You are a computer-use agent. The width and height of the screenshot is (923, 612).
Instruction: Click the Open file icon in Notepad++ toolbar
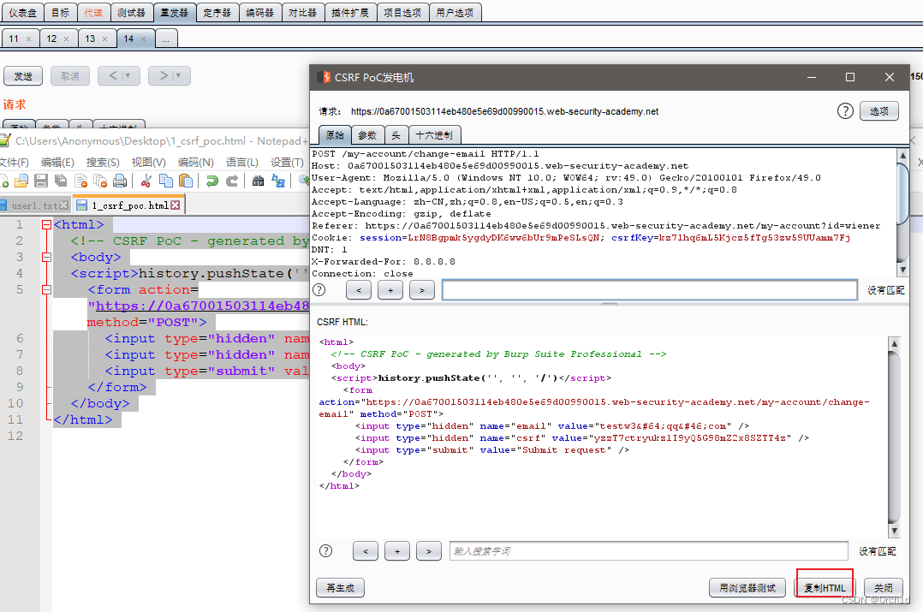point(21,181)
